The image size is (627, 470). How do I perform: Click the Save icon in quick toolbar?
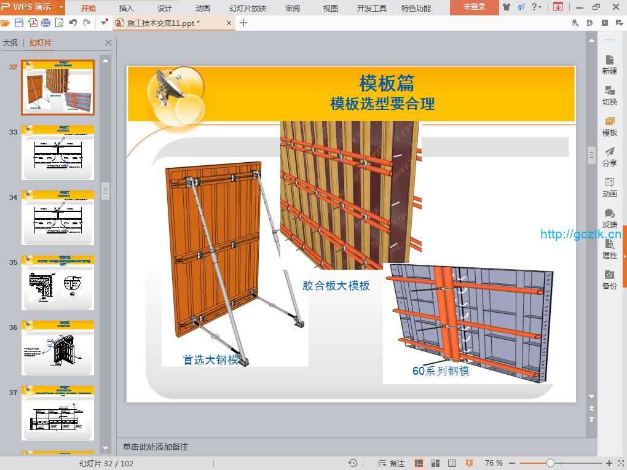(19, 23)
